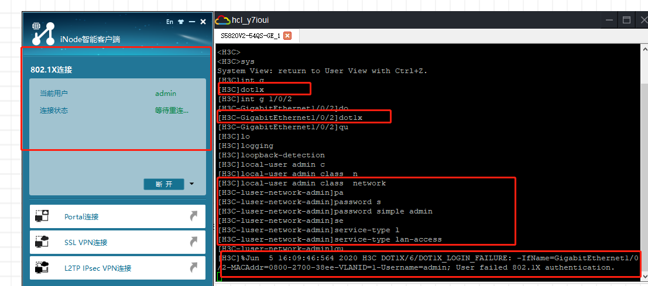Image resolution: width=648 pixels, height=286 pixels.
Task: Maximize the hcl_y7ioui window
Action: (626, 20)
